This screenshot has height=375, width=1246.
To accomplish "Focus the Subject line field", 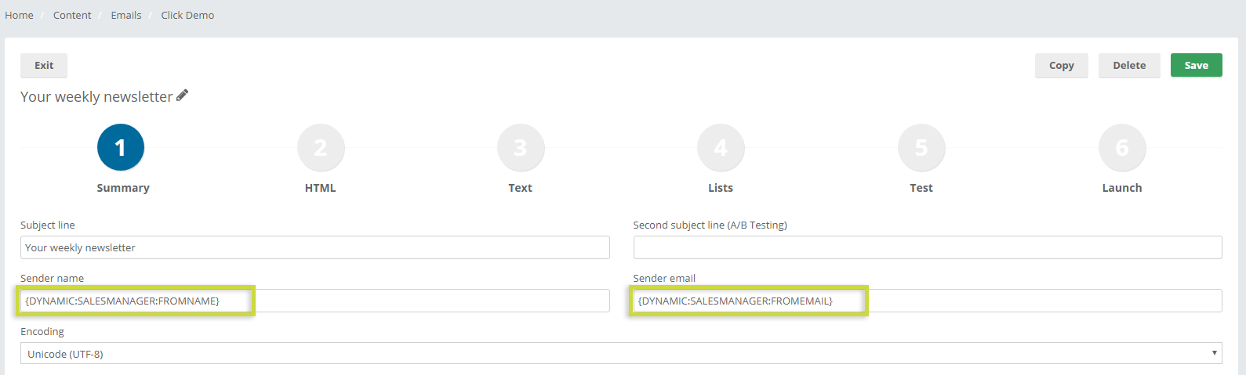I will coord(315,247).
